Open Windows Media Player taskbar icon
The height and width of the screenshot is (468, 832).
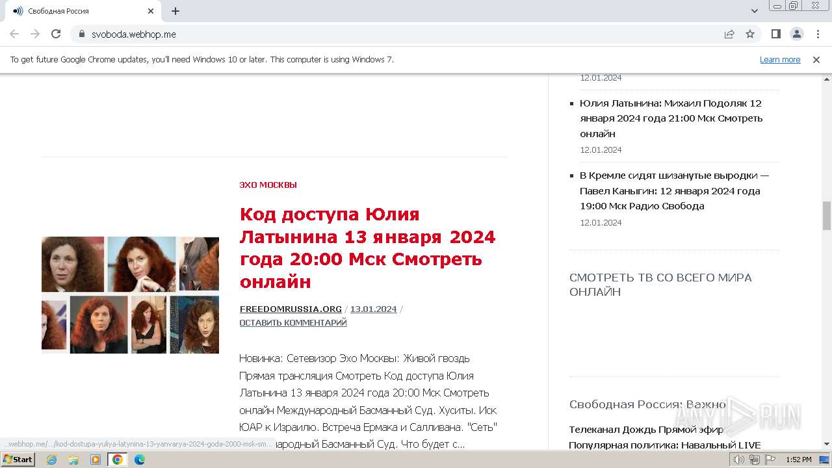coord(96,460)
